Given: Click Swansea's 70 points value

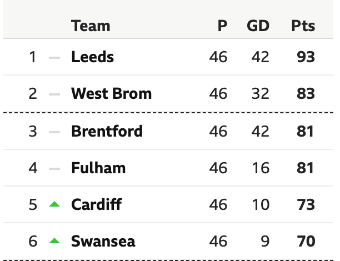Looking at the screenshot, I should 306,241.
